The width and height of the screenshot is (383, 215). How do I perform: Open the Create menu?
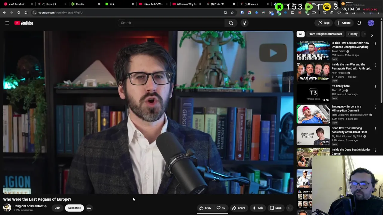point(344,23)
